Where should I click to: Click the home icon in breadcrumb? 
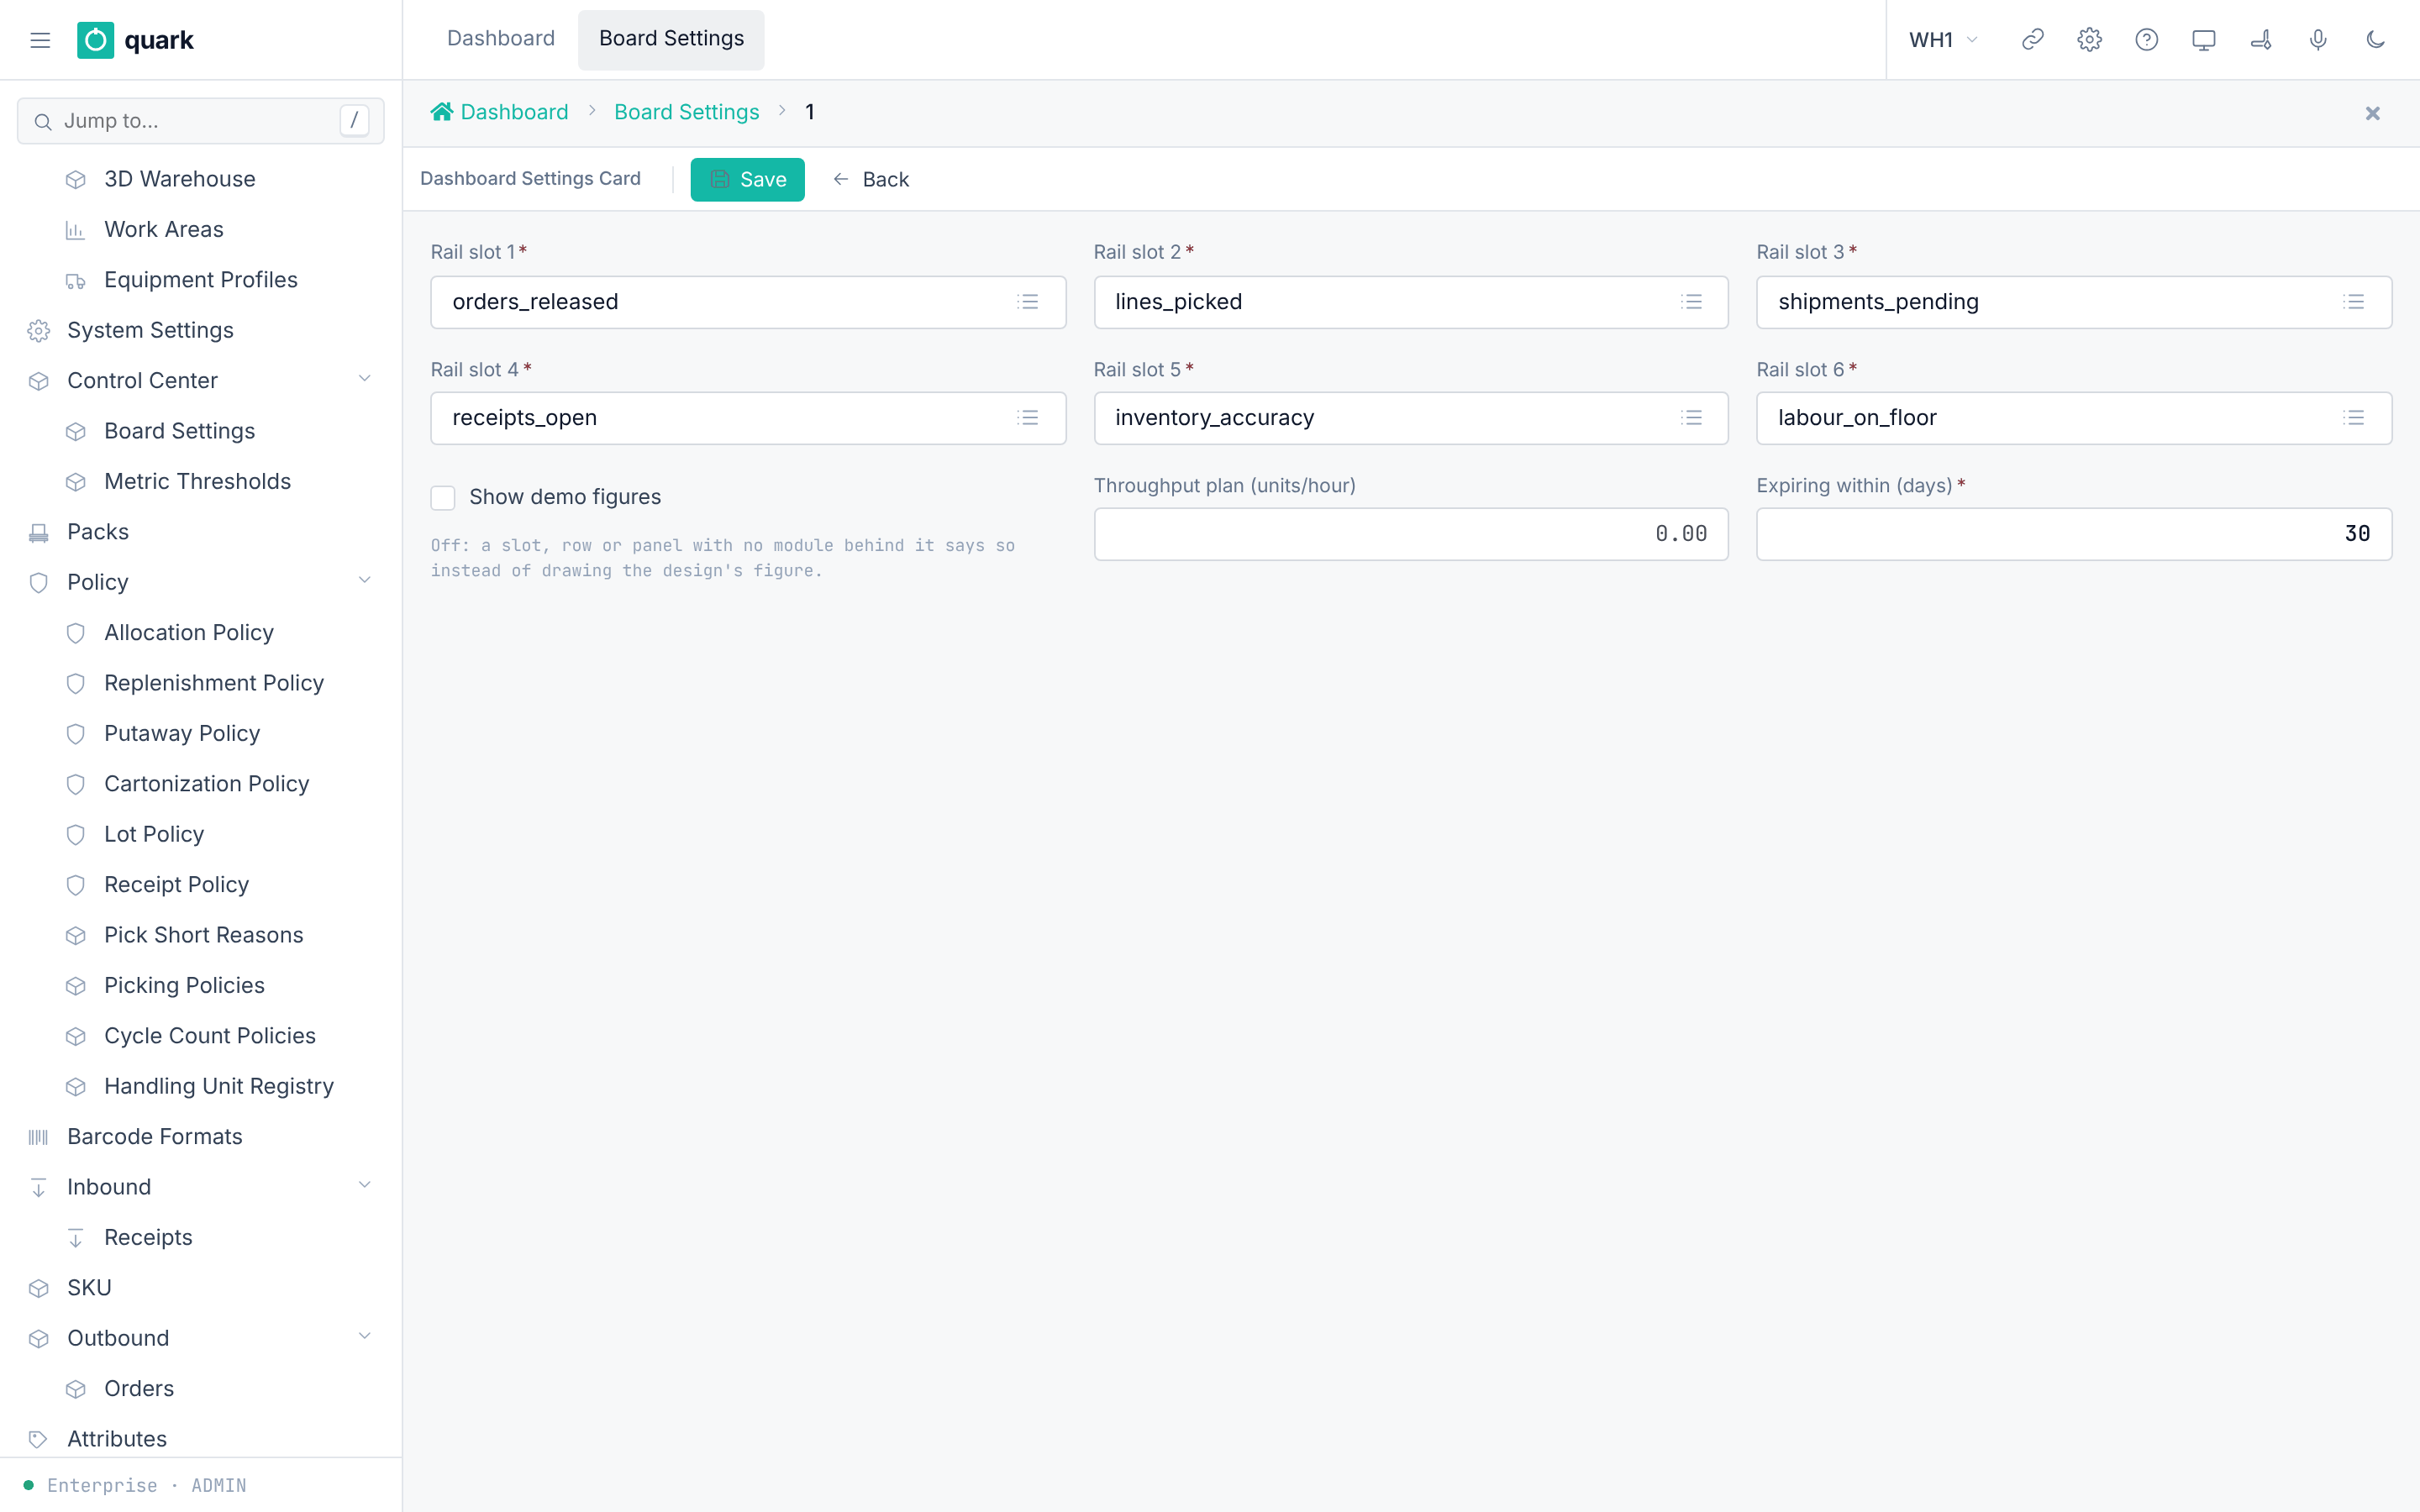[441, 111]
